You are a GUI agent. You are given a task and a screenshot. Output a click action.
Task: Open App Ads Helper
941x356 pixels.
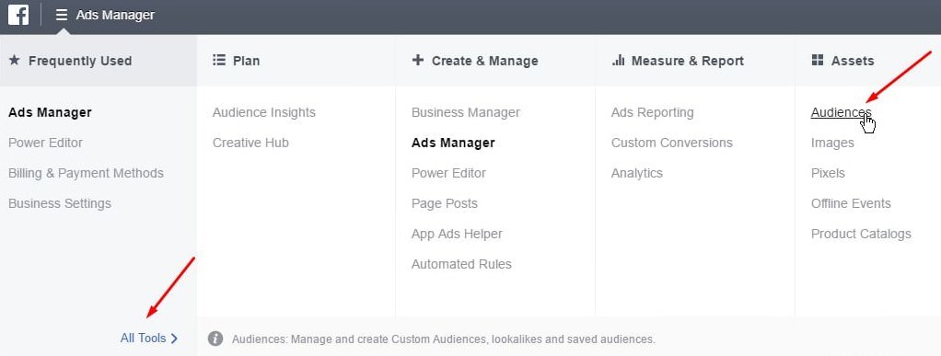(x=457, y=235)
